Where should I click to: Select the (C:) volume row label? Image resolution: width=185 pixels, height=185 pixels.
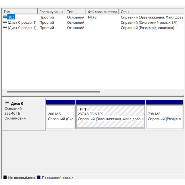(11, 17)
